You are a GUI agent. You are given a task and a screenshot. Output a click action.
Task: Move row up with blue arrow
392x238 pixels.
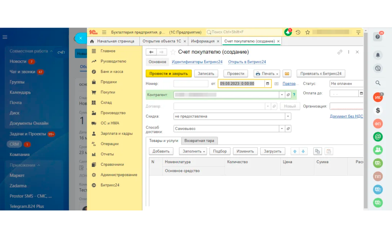coord(295,151)
